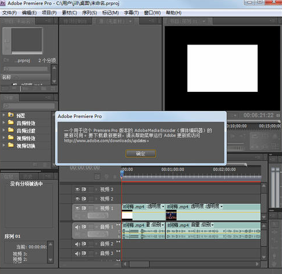
Task: Toggle track lock box on 视频 2
Action: click(x=91, y=199)
